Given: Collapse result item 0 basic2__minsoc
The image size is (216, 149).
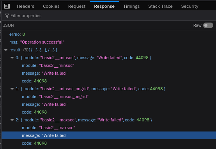Looking at the screenshot, I should click(x=12, y=58).
